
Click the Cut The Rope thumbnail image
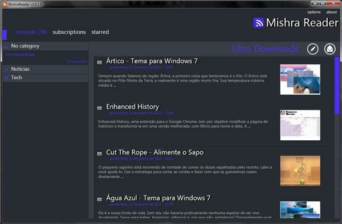point(300,170)
